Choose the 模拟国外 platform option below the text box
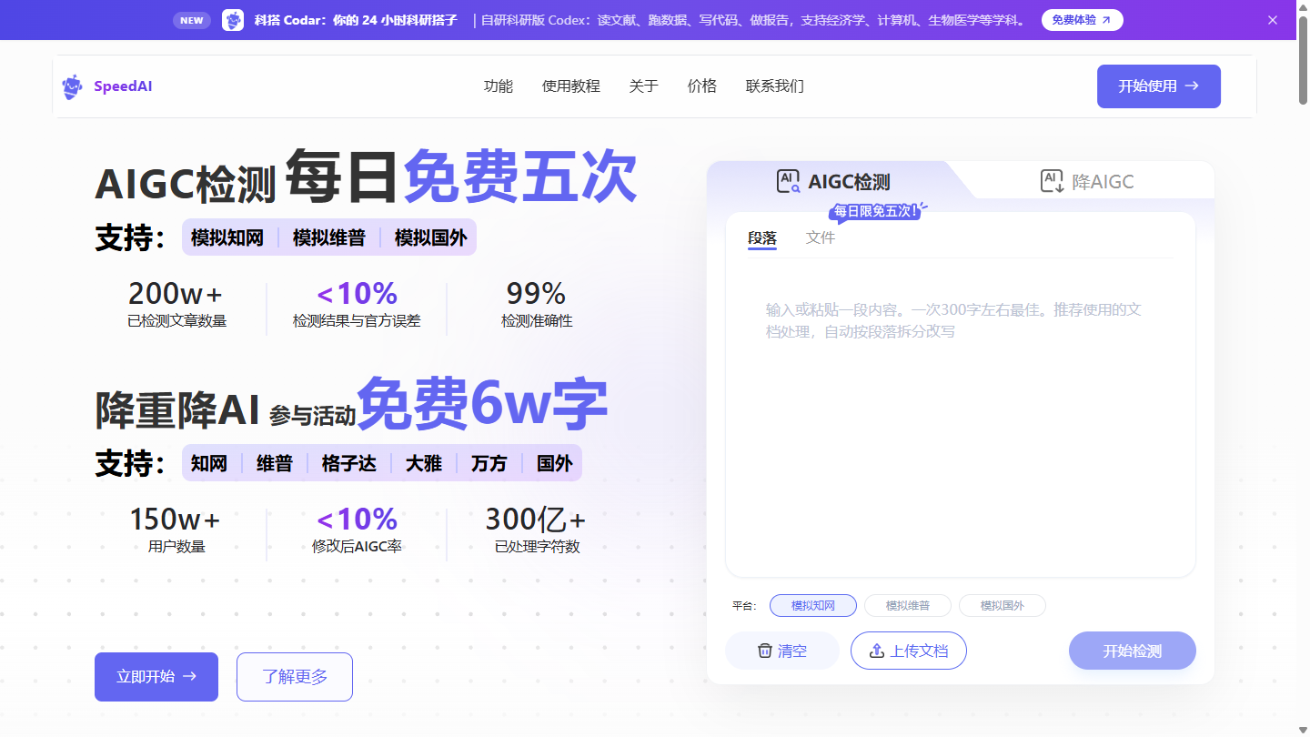Screen dimensions: 1310x737 (x=1003, y=605)
